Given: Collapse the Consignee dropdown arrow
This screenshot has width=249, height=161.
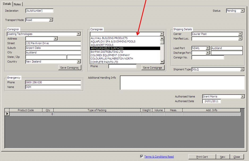Looking at the screenshot, I should point(162,34).
